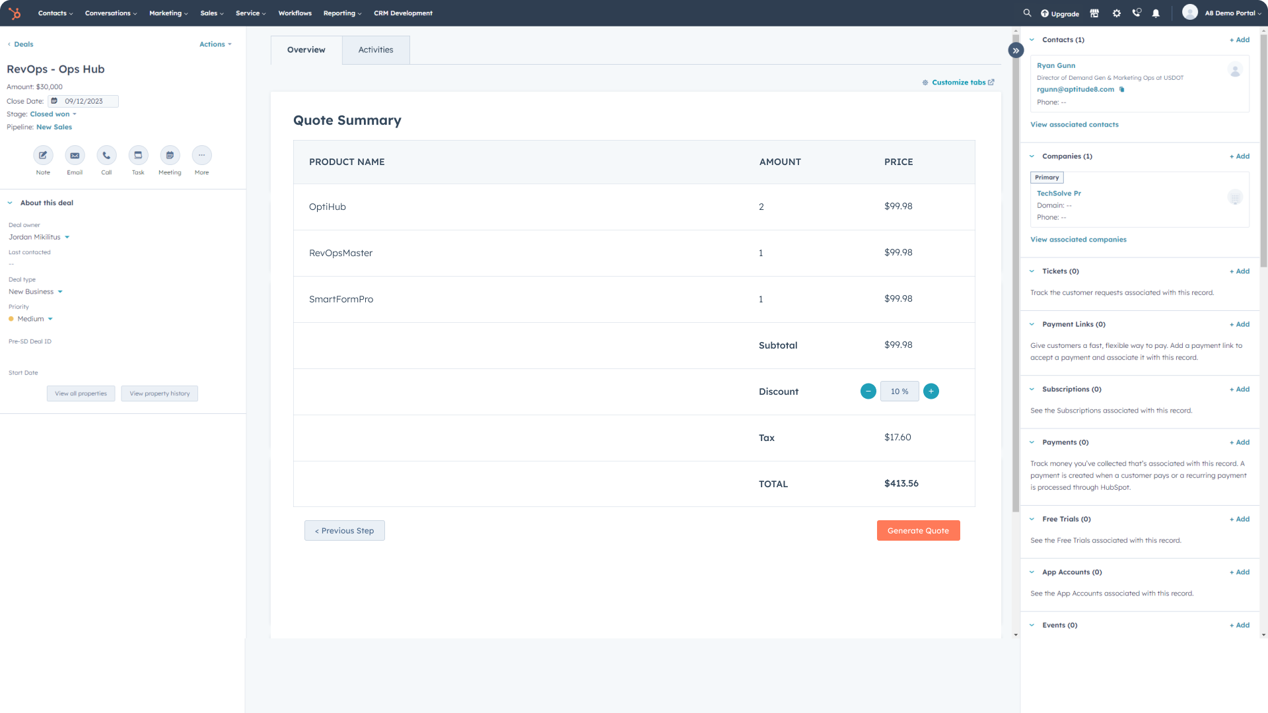Create a Note on the deal
This screenshot has width=1268, height=713.
click(43, 155)
